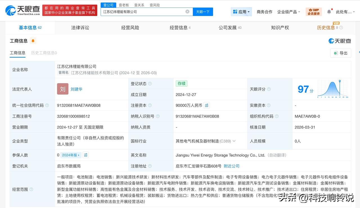Image resolution: width=360 pixels, height=208 pixels.
Task: Clear the search box with the X icon
Action: (187, 11)
